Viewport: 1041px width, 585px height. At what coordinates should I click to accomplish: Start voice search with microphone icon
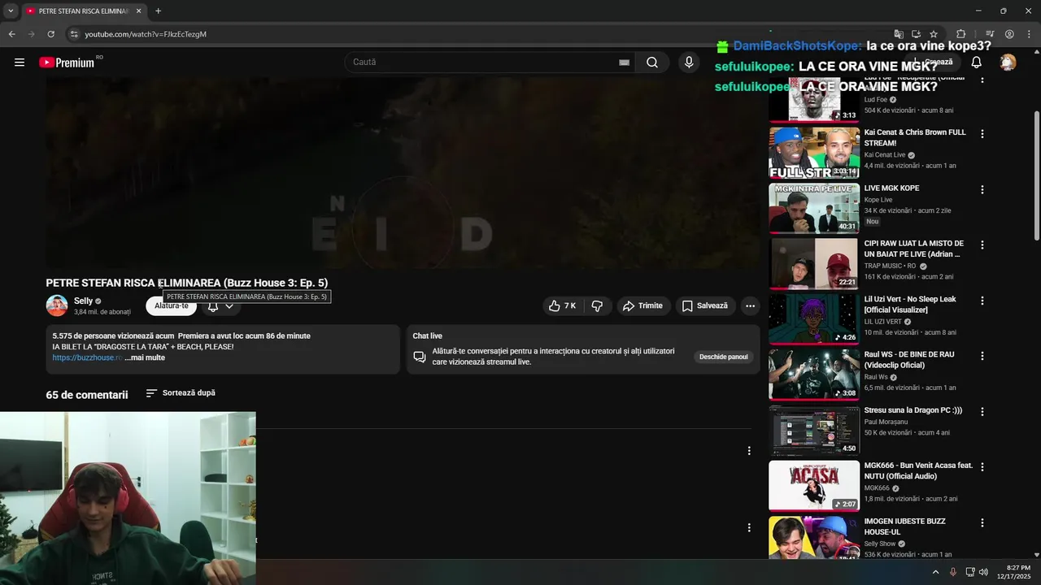(x=689, y=63)
